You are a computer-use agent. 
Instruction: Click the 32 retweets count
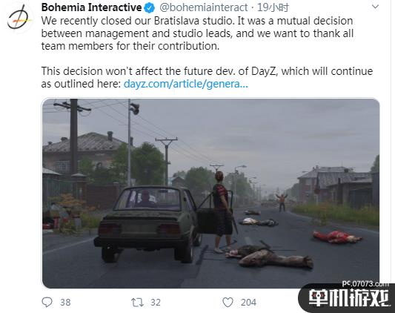tap(156, 302)
